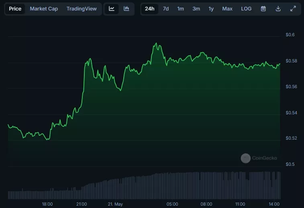Click the $0.56 price axis label
This screenshot has width=304, height=208.
click(291, 86)
